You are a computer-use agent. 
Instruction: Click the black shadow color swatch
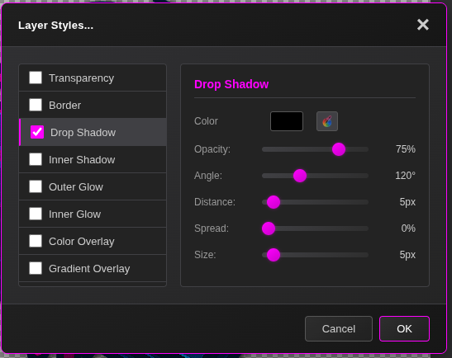click(x=287, y=121)
